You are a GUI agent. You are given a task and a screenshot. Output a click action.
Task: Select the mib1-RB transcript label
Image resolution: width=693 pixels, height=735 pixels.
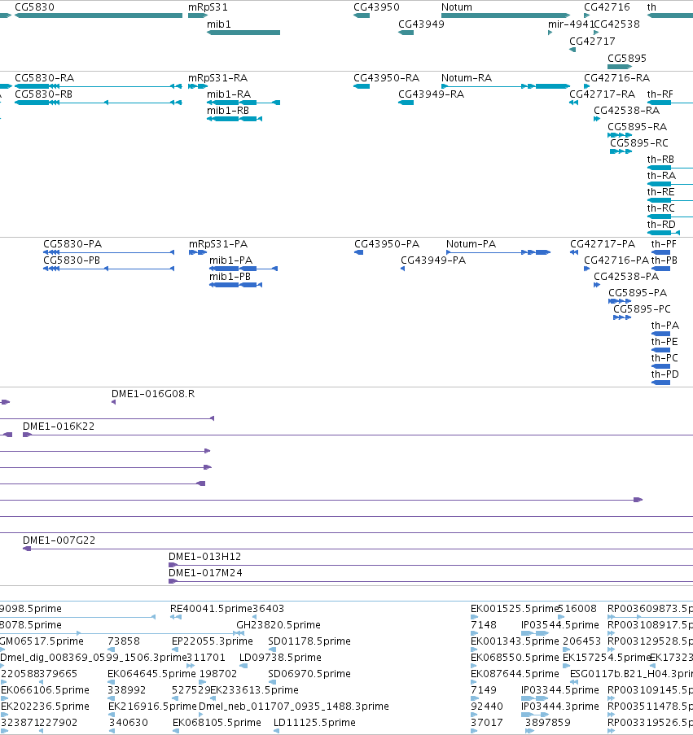point(228,111)
